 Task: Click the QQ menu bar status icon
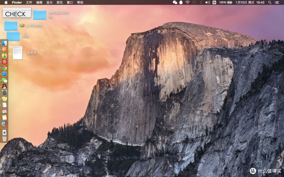(x=181, y=2)
